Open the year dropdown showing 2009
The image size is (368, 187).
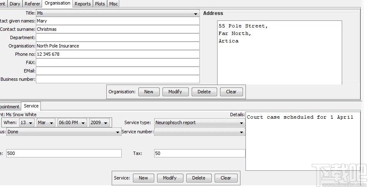pos(99,122)
